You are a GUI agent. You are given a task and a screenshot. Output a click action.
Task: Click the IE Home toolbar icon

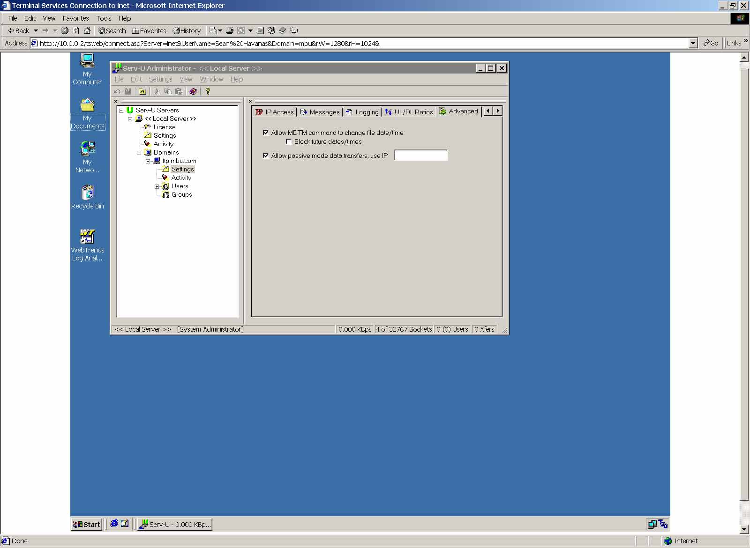(87, 30)
